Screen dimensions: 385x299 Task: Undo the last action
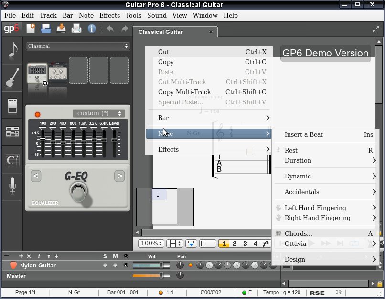(110, 29)
